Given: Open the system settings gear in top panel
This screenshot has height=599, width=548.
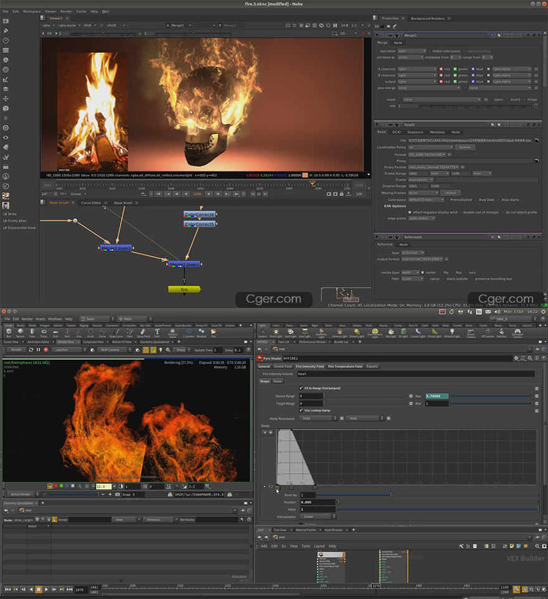Looking at the screenshot, I should coord(544,312).
